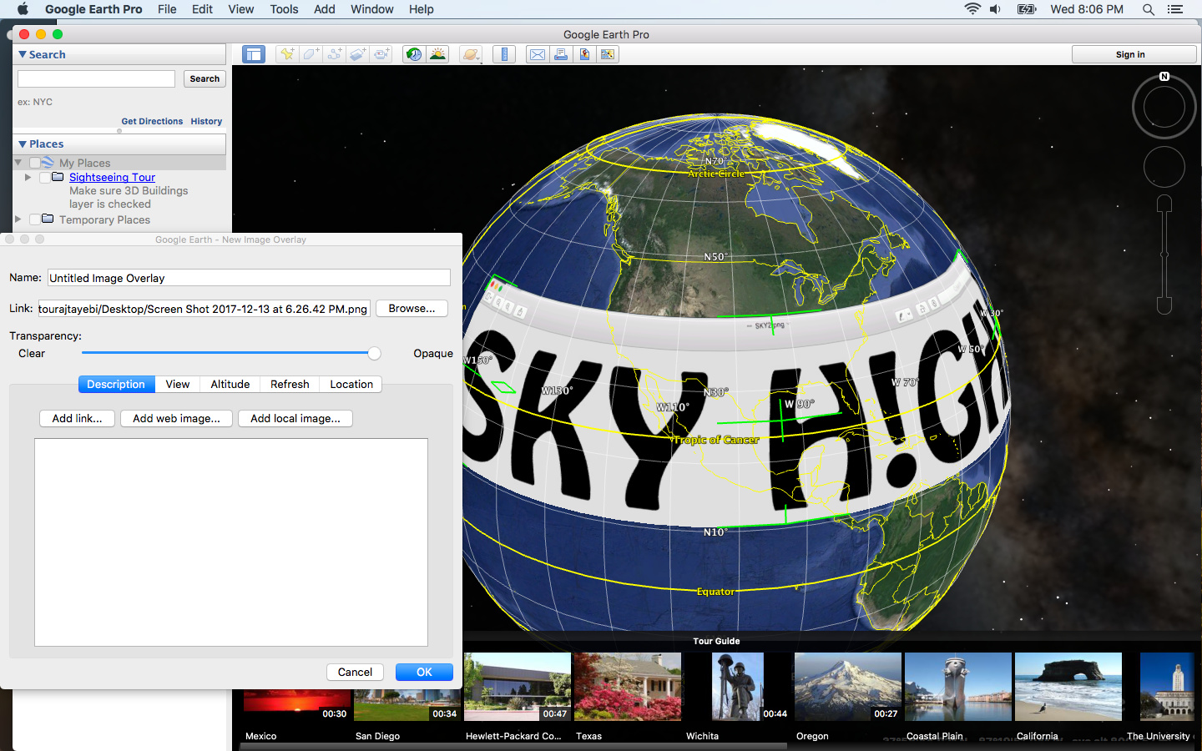Add an image overlay from the toolbar

pos(358,54)
